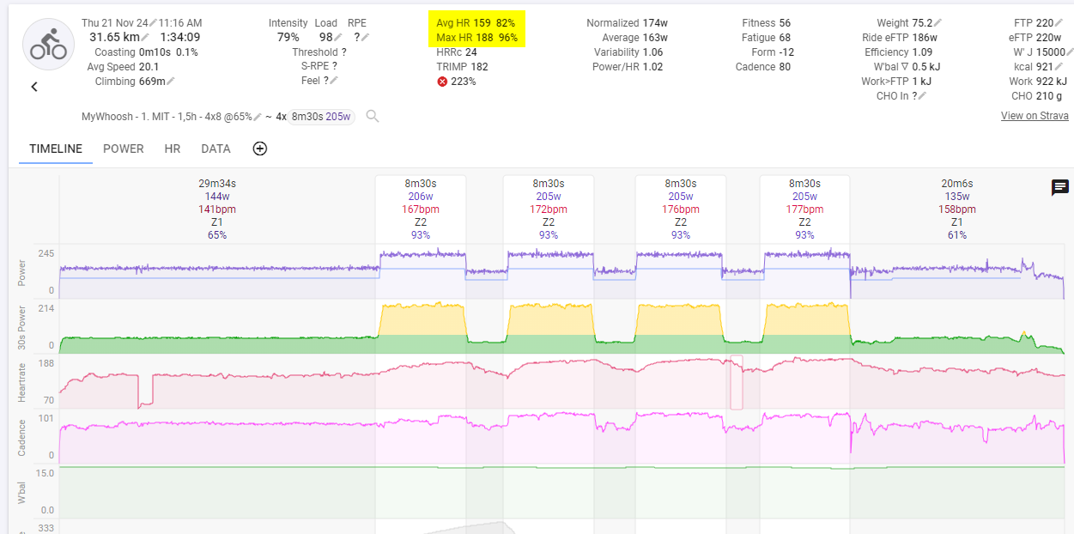This screenshot has width=1074, height=534.
Task: Edit the kcal 921 value
Action: click(x=1059, y=67)
